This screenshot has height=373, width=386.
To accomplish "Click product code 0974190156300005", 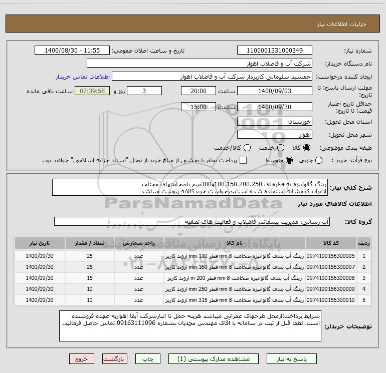I will pyautogui.click(x=331, y=256).
